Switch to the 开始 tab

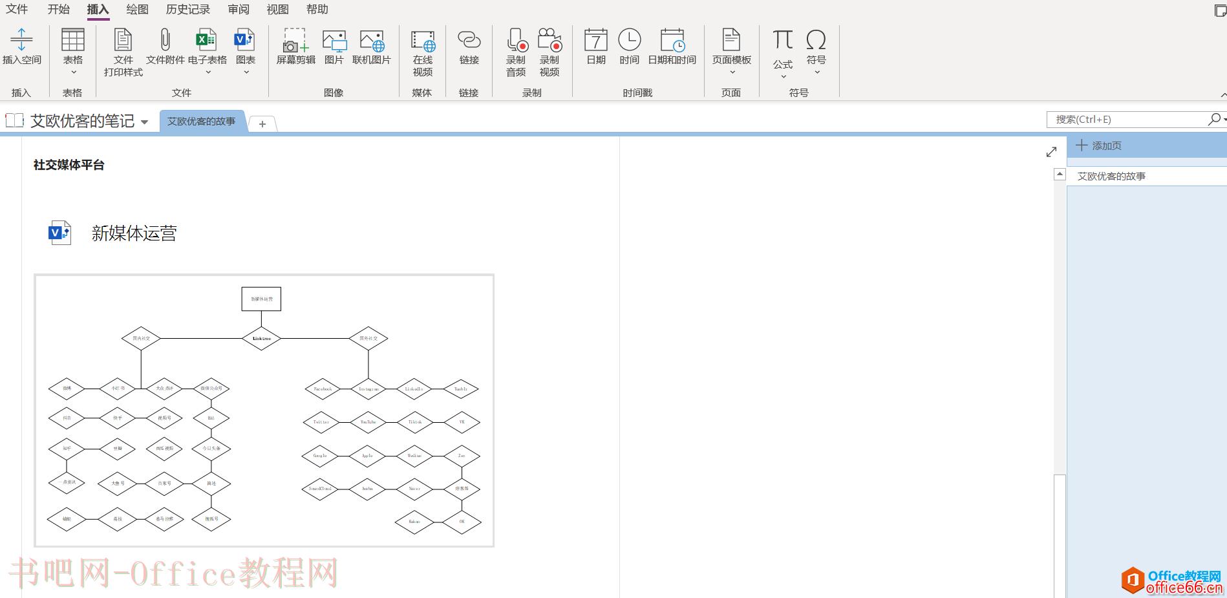click(58, 9)
